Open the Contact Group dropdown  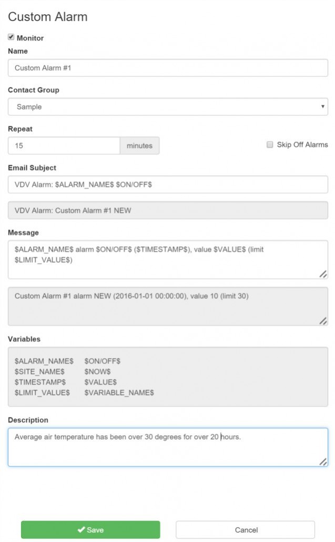(168, 107)
